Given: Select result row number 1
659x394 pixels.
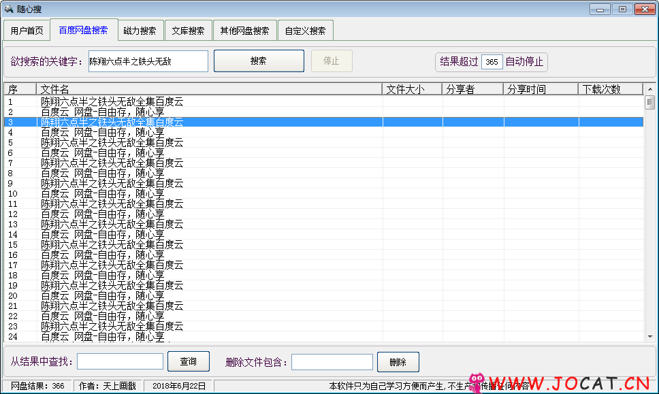Looking at the screenshot, I should [323, 101].
